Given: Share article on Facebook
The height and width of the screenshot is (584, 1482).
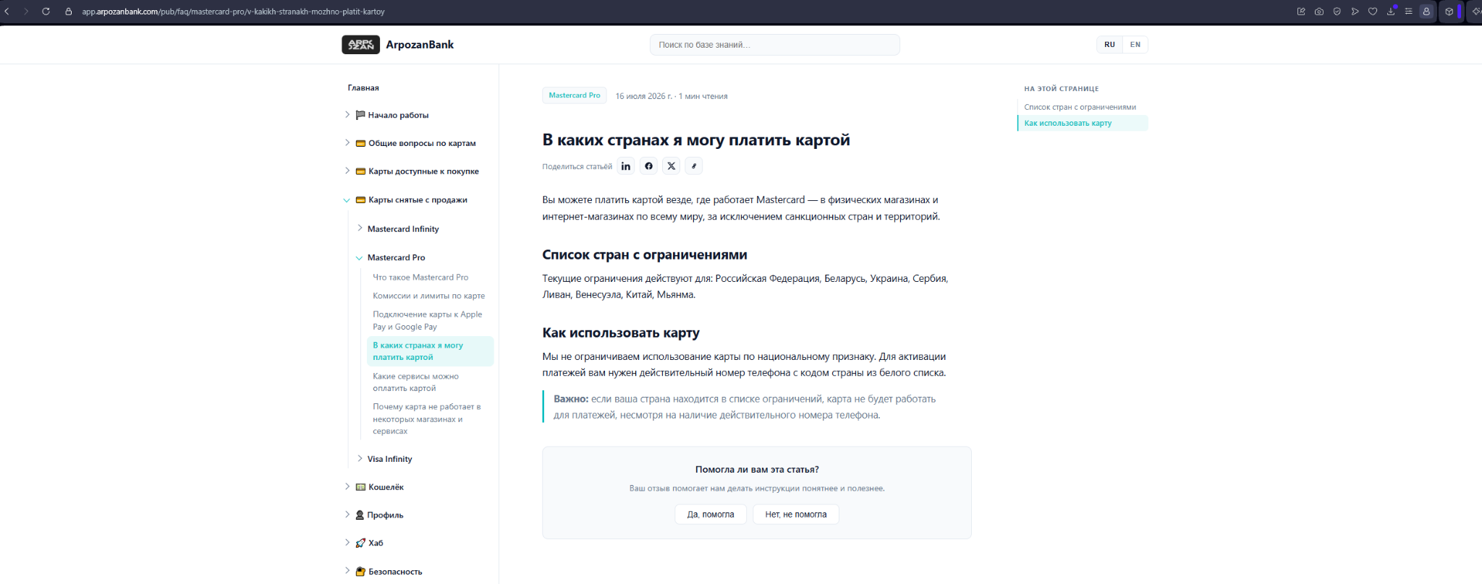Looking at the screenshot, I should [648, 166].
